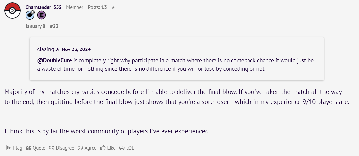Click the Quote icon to quote this post
Image resolution: width=359 pixels, height=156 pixels.
(x=28, y=148)
